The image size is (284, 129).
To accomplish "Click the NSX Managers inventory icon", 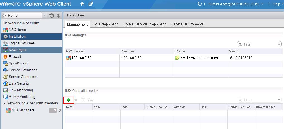I will coord(8,110).
